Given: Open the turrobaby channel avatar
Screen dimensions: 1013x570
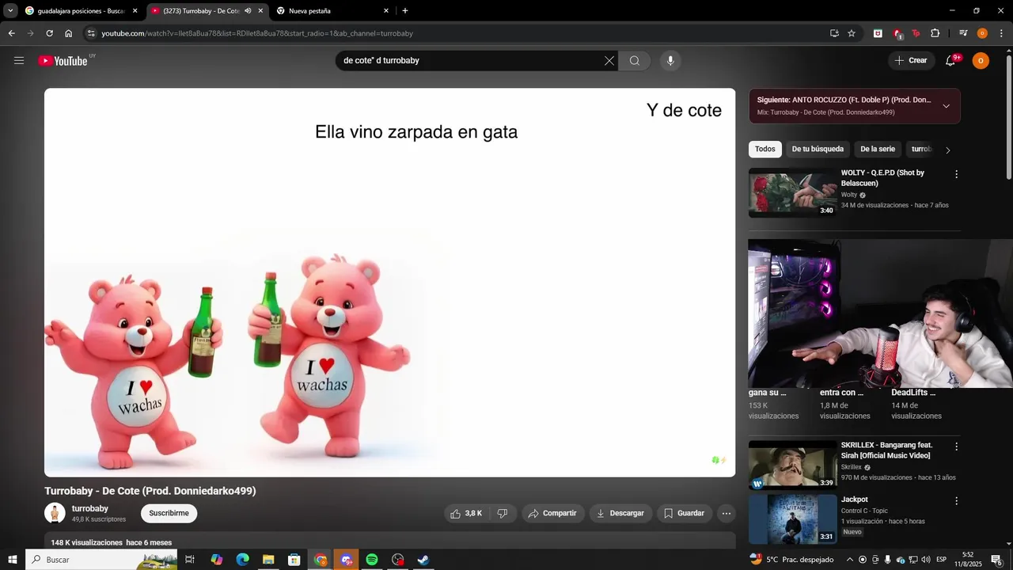Looking at the screenshot, I should [55, 513].
